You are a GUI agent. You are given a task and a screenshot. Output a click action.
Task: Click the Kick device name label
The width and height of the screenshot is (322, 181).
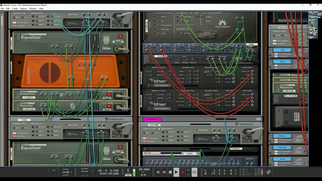click(283, 50)
